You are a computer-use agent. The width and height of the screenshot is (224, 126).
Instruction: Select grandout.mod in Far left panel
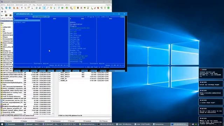coord(20,22)
